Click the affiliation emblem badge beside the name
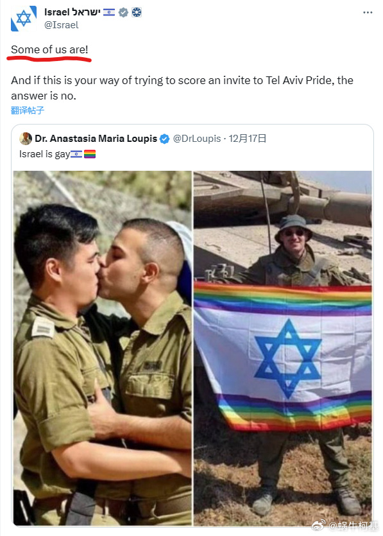 click(136, 13)
